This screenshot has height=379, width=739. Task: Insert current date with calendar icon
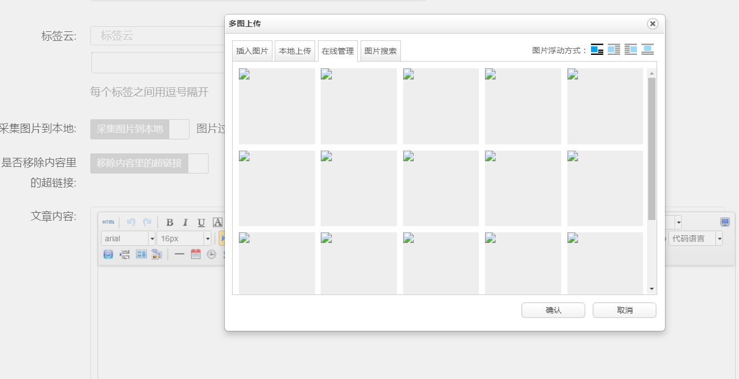196,254
